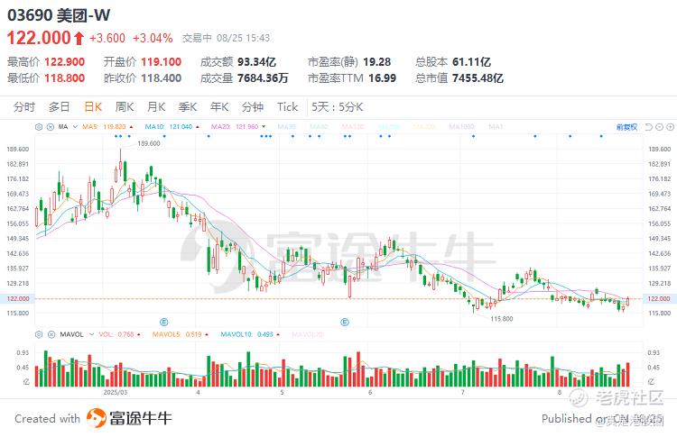Remove the MAVOL indicator with X icon
The width and height of the screenshot is (677, 437).
click(x=51, y=334)
